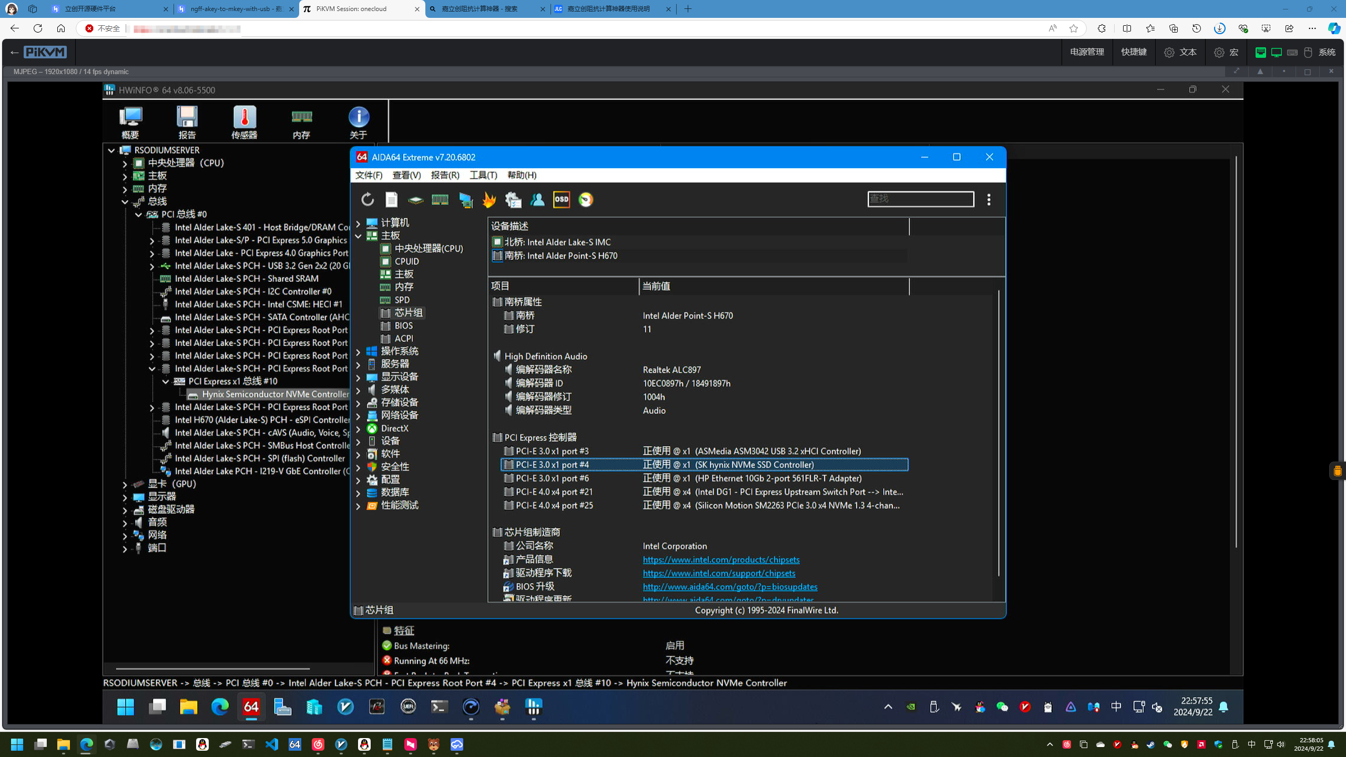Viewport: 1346px width, 757px height.
Task: Click the HWiNFO tree horizontal scrollbar
Action: tap(212, 669)
